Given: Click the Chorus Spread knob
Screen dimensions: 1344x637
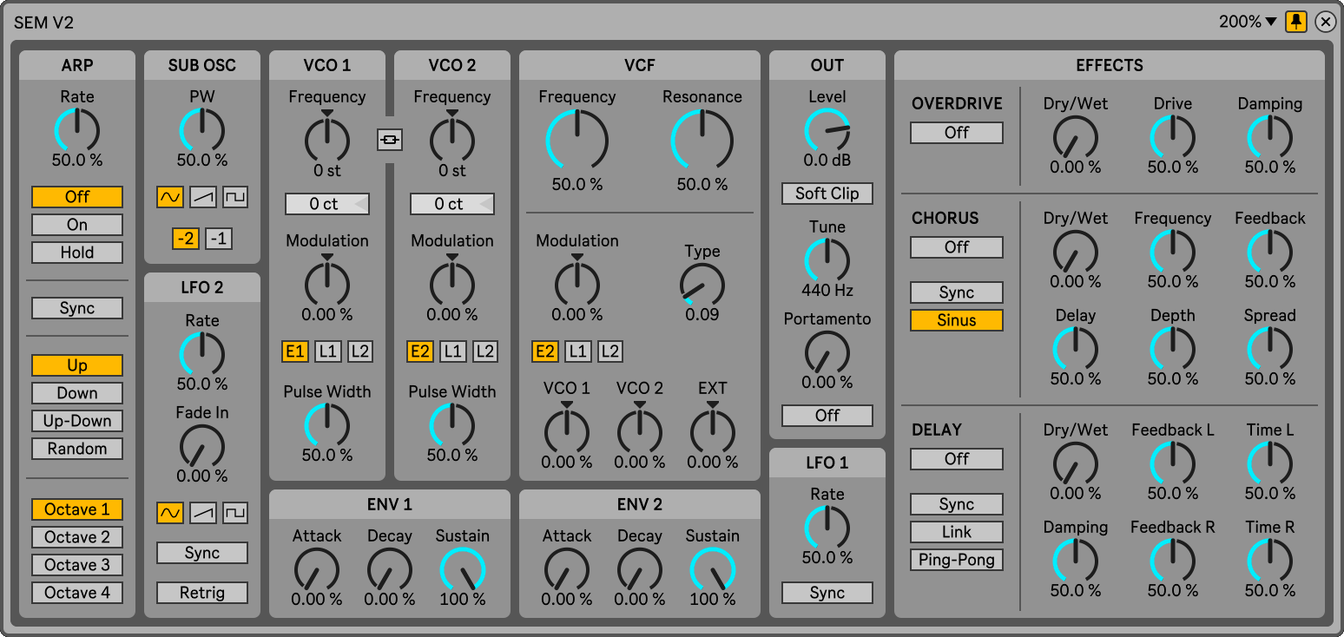Looking at the screenshot, I should pyautogui.click(x=1270, y=349).
